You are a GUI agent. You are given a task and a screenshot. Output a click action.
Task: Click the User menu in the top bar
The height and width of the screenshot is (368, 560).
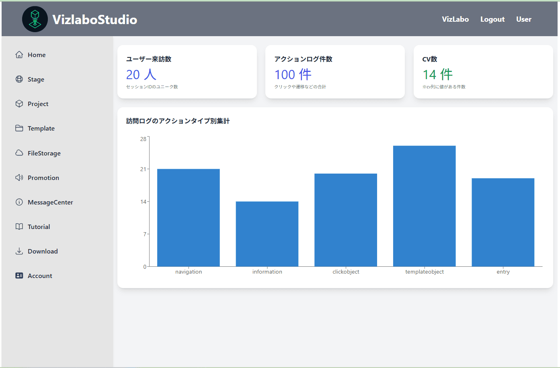pyautogui.click(x=523, y=19)
